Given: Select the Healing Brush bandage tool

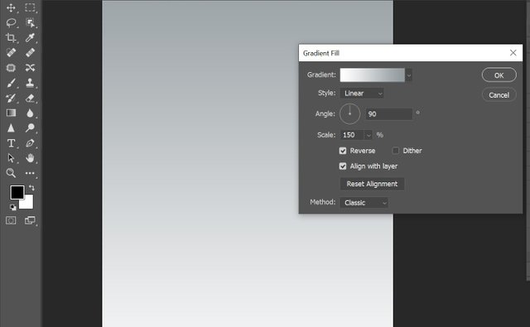Looking at the screenshot, I should 30,53.
